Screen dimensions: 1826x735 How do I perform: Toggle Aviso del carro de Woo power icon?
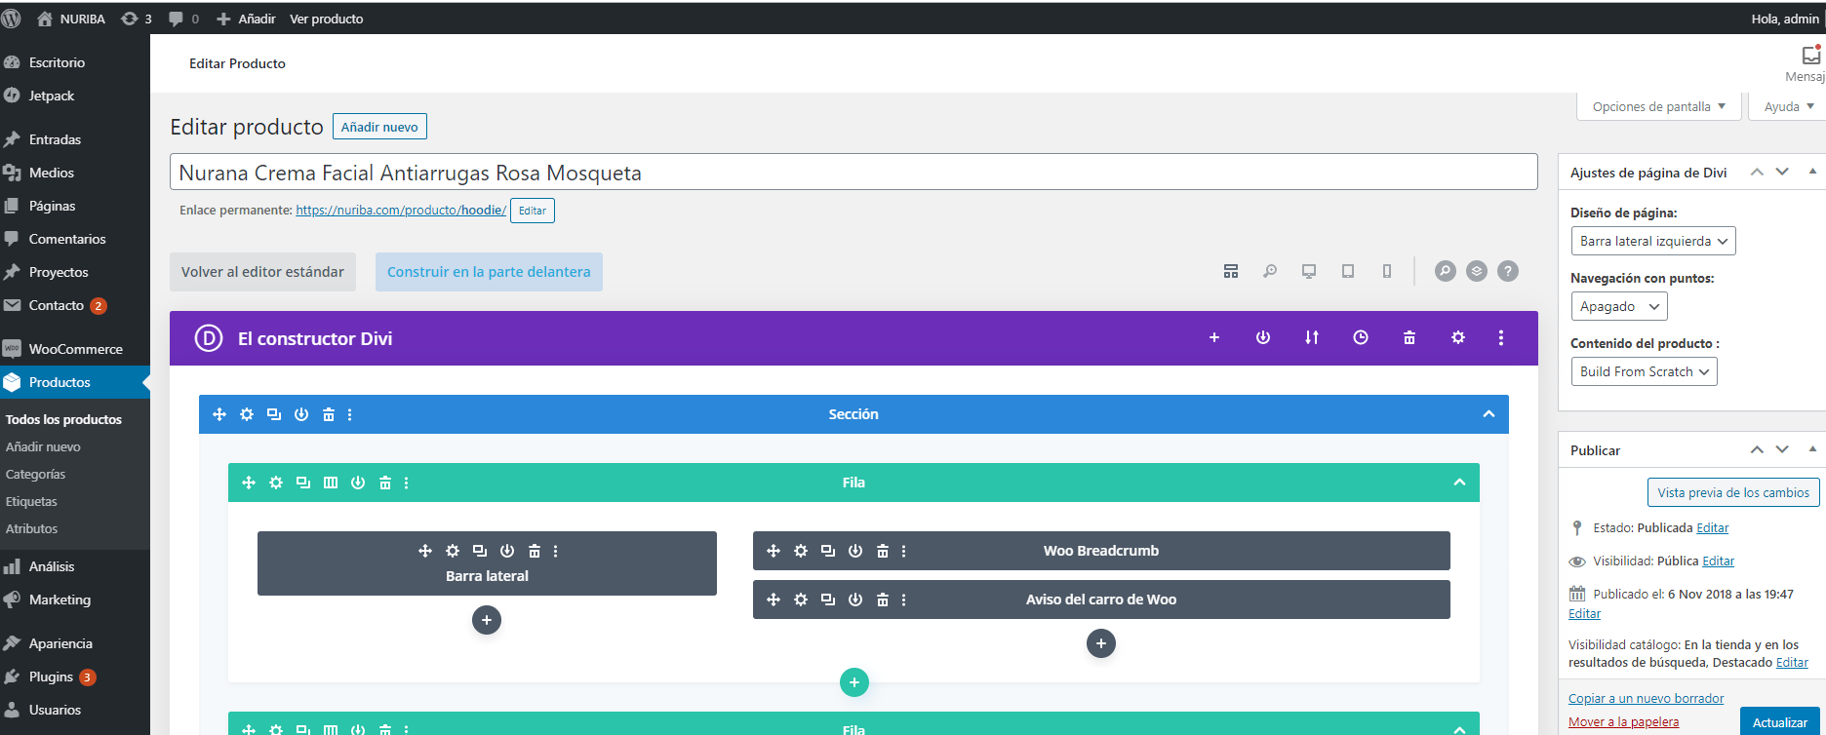click(x=855, y=600)
